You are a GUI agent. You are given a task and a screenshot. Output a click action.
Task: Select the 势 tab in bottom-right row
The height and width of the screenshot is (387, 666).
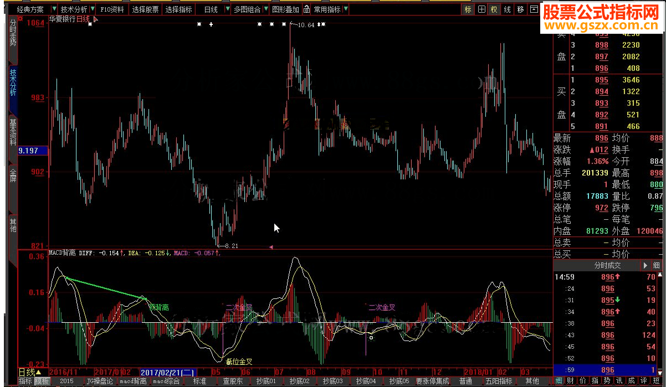click(x=607, y=381)
